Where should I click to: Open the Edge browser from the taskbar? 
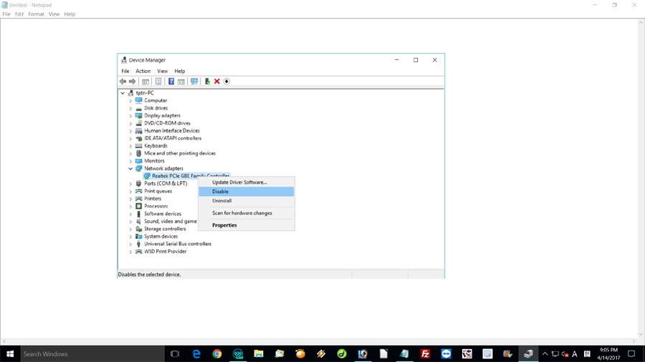[x=196, y=354]
